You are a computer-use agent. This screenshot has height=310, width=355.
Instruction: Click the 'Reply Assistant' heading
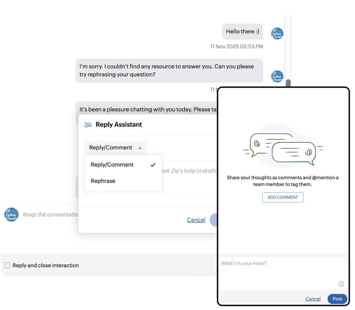(x=119, y=125)
